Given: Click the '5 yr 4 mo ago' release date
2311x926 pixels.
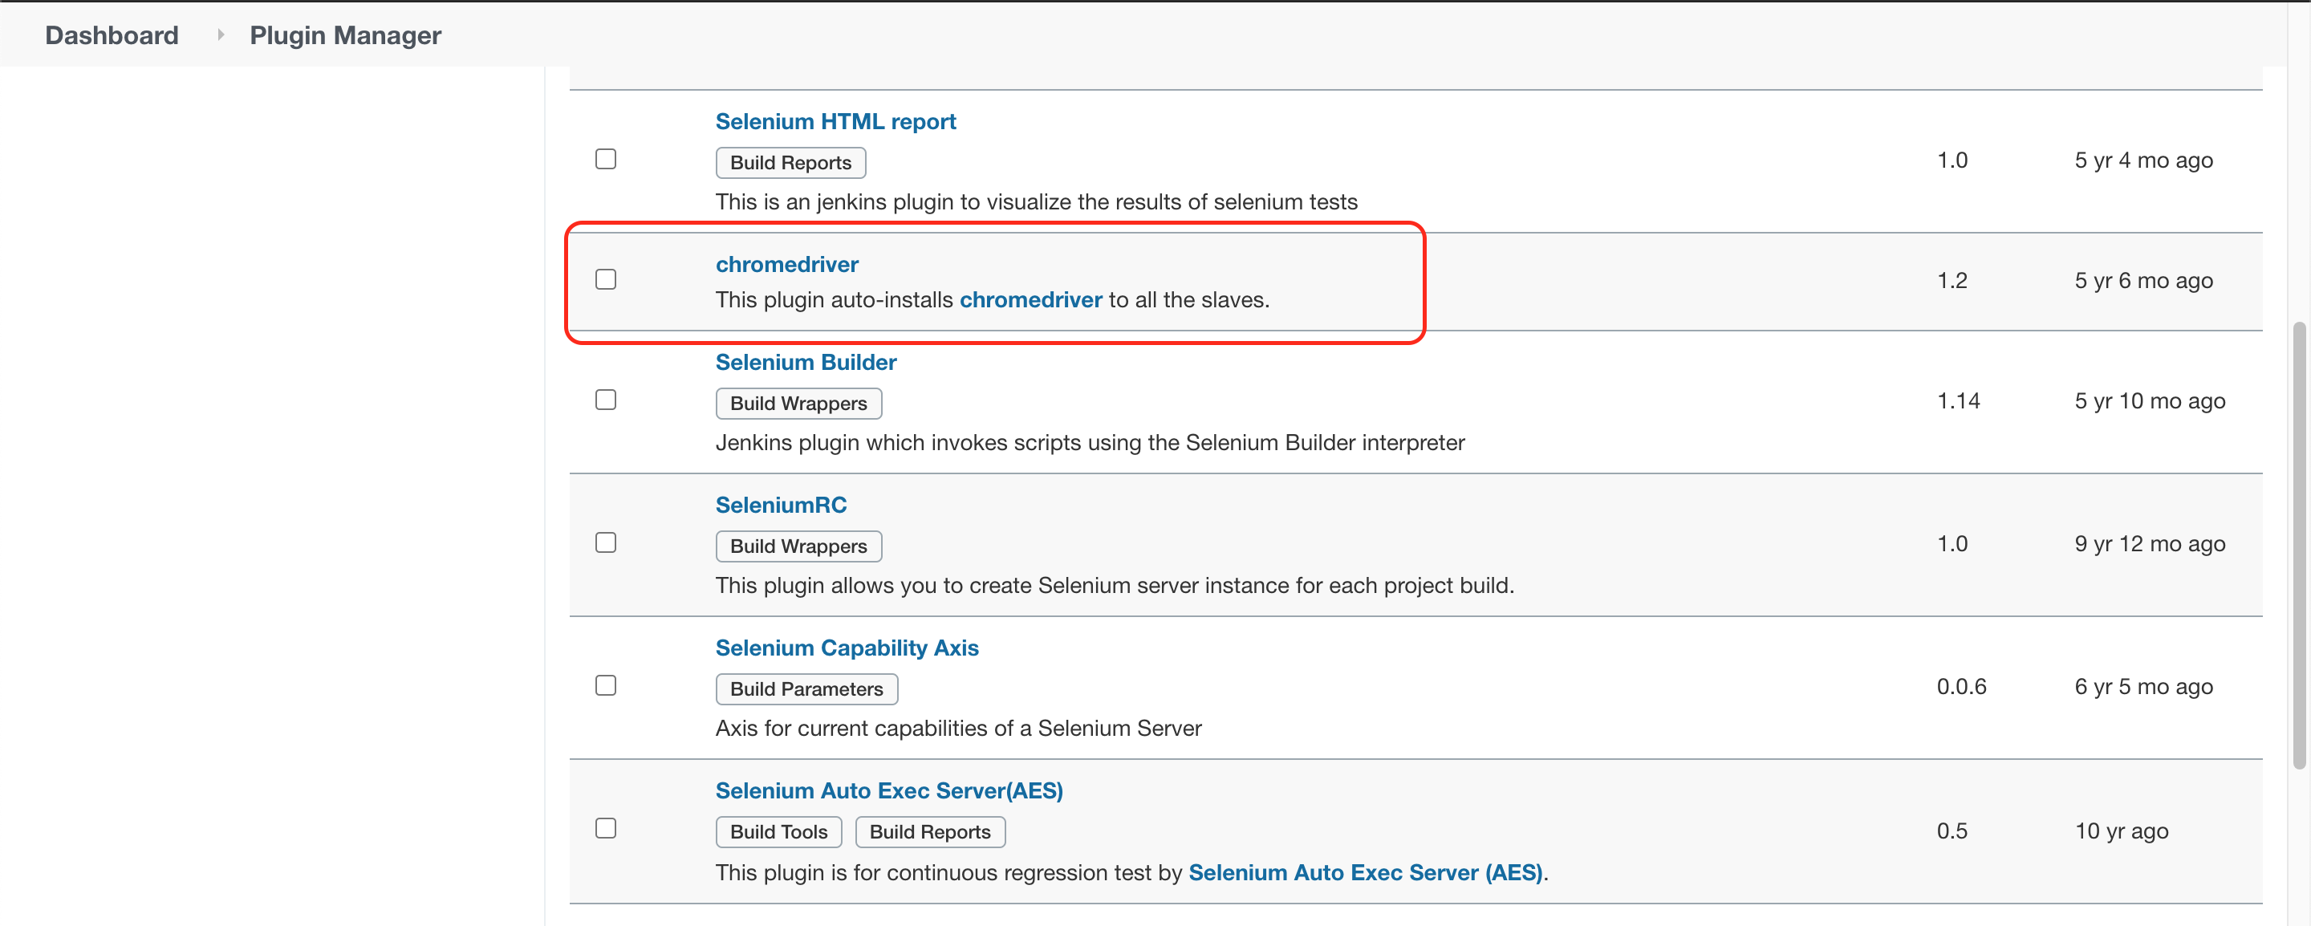Looking at the screenshot, I should [x=2143, y=160].
